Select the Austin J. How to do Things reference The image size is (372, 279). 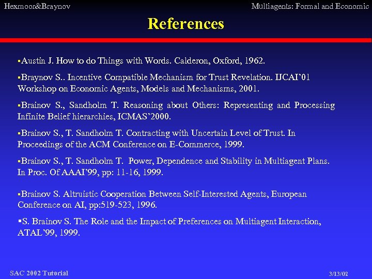point(142,61)
